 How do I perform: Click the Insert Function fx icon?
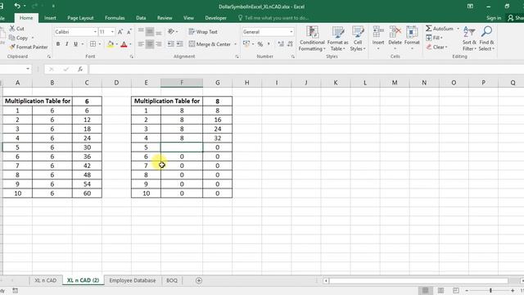[80, 69]
